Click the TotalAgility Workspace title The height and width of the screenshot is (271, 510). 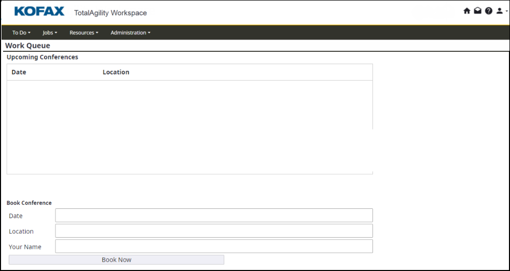coord(111,13)
